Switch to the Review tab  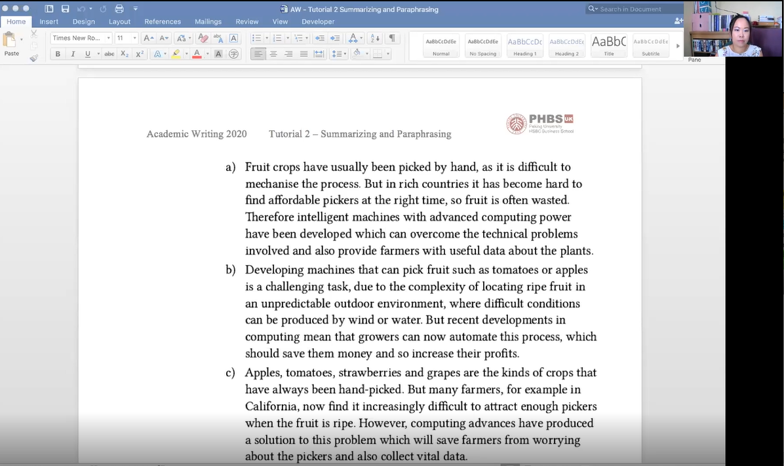click(247, 22)
